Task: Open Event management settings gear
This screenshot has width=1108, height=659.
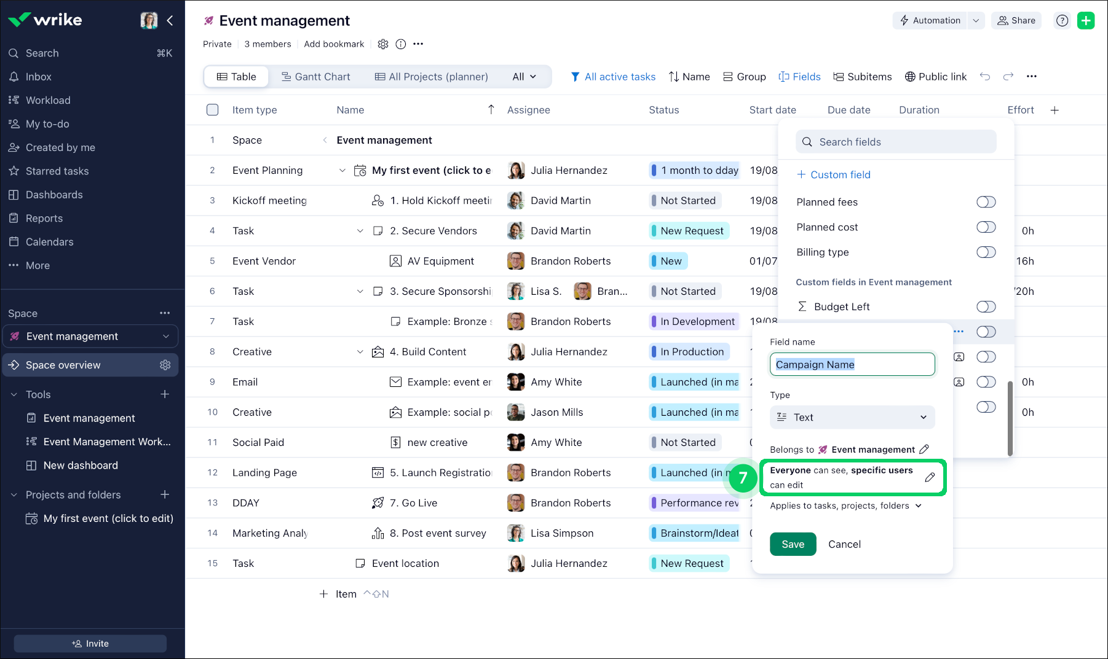Action: pyautogui.click(x=383, y=44)
